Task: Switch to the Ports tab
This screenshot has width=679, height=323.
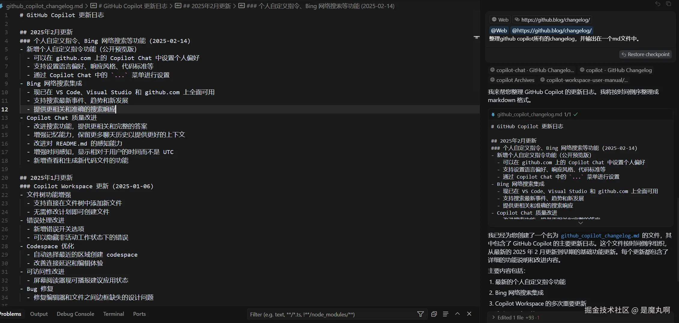Action: pos(139,314)
